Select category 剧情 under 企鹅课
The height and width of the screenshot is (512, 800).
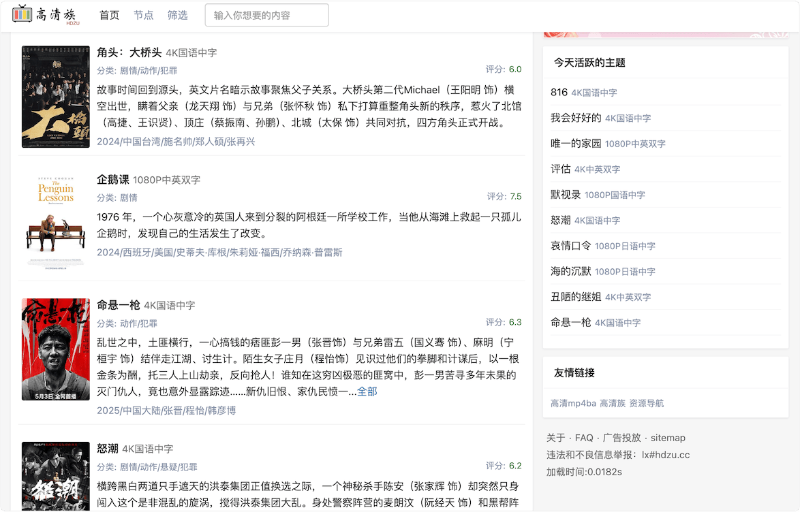click(129, 197)
